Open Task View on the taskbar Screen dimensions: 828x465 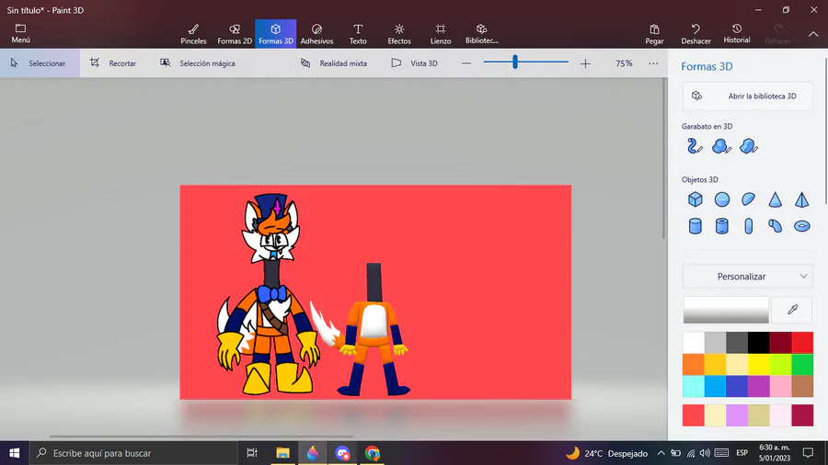tap(252, 453)
